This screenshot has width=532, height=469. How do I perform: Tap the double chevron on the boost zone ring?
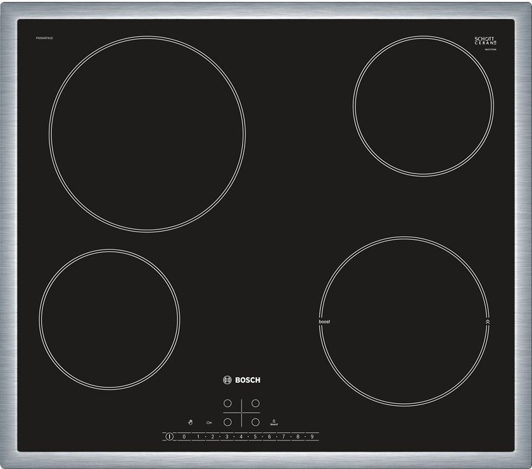coord(487,322)
